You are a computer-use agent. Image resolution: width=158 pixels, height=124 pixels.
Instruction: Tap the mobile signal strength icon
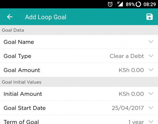point(120,4)
